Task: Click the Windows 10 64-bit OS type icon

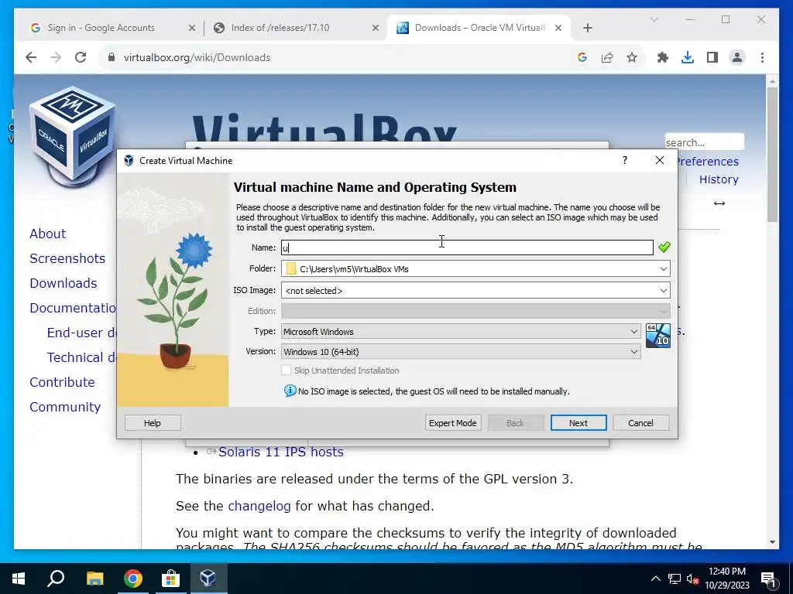Action: click(x=658, y=336)
